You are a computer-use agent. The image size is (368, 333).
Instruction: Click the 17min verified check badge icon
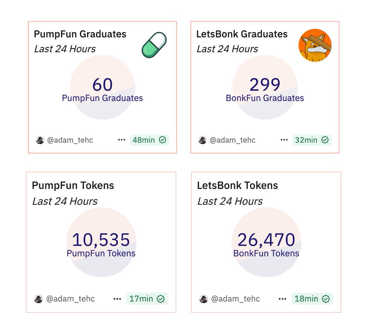pos(161,299)
